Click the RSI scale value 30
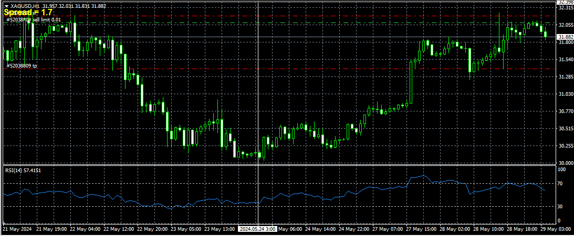The width and height of the screenshot is (574, 236). click(561, 207)
